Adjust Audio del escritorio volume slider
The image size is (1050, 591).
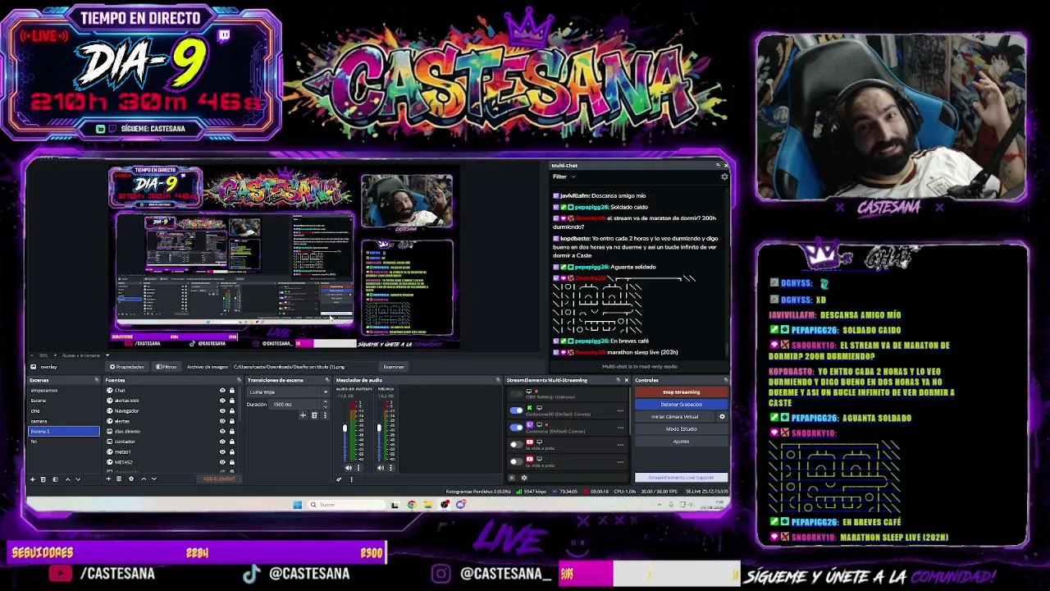coord(345,428)
